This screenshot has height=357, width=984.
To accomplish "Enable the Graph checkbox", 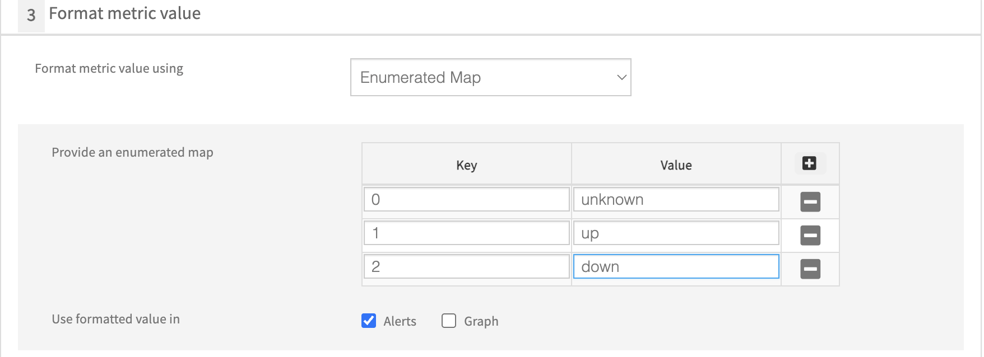I will pyautogui.click(x=449, y=321).
